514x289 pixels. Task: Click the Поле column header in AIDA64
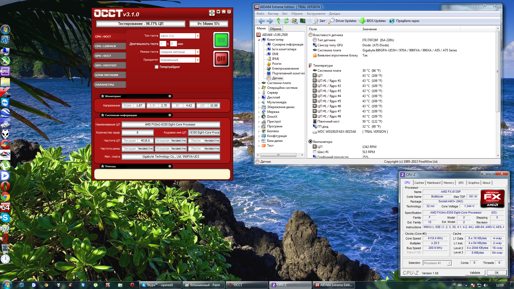(334, 29)
